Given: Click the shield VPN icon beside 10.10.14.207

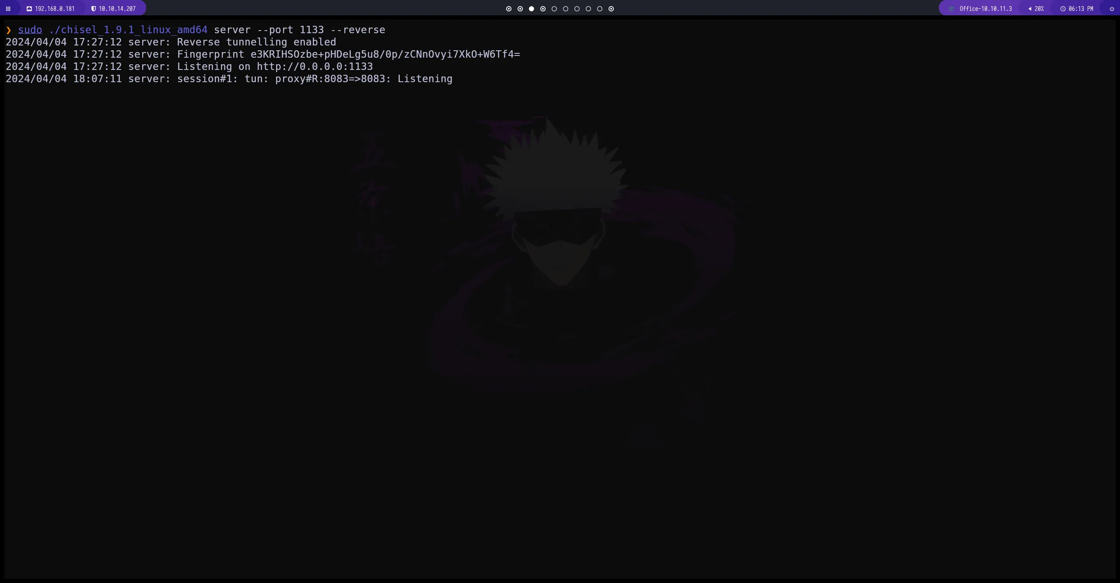Looking at the screenshot, I should pos(93,9).
